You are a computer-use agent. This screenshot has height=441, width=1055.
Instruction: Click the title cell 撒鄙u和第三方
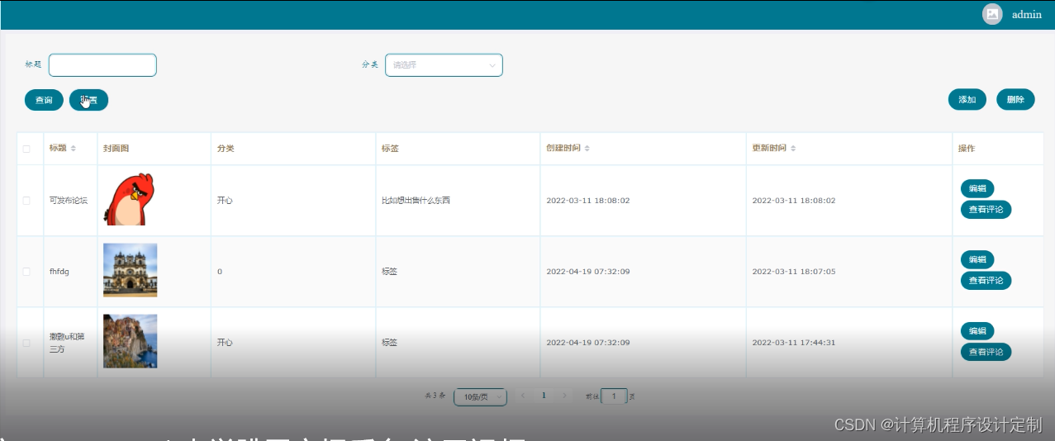pyautogui.click(x=68, y=343)
